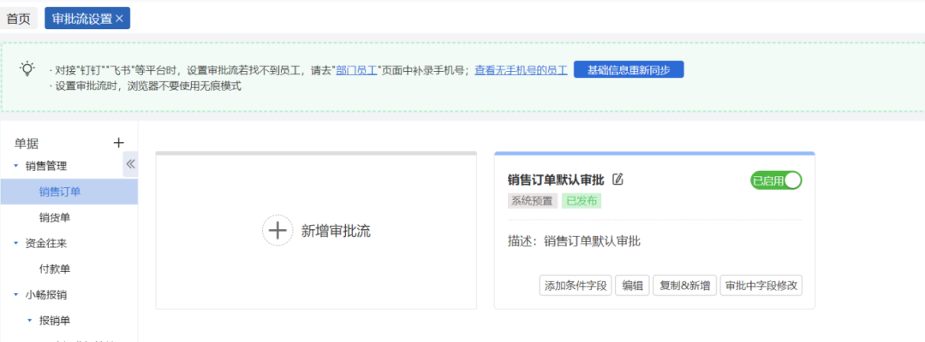The height and width of the screenshot is (342, 925).
Task: Click the plus icon beside 单据
Action: tap(119, 143)
